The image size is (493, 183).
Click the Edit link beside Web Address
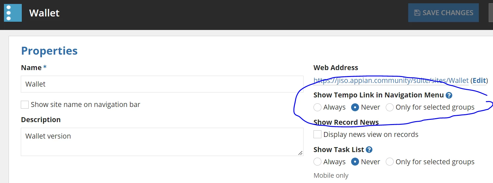479,81
